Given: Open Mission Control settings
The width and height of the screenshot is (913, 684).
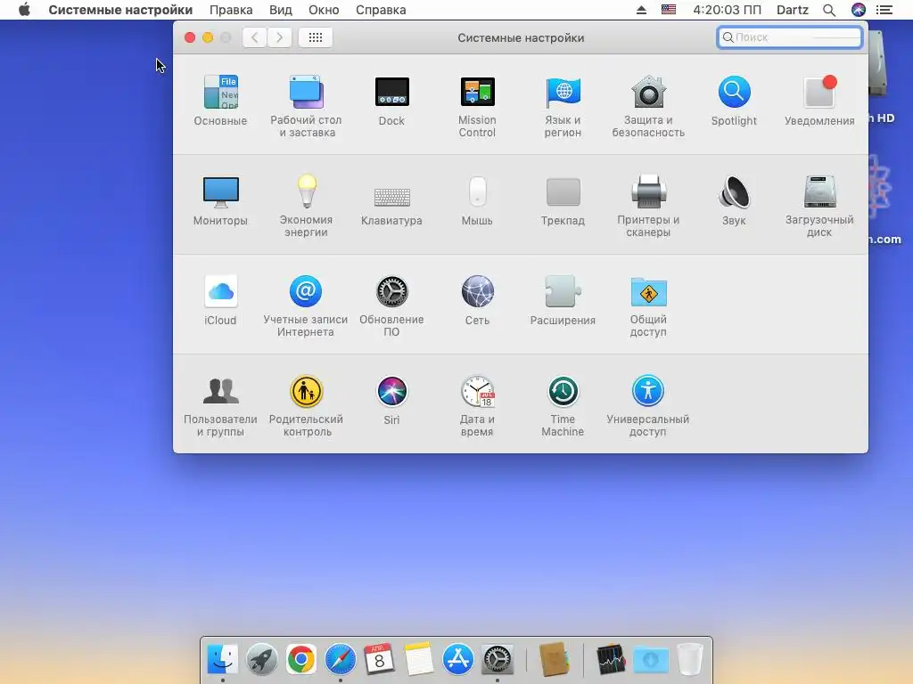Looking at the screenshot, I should 478,106.
